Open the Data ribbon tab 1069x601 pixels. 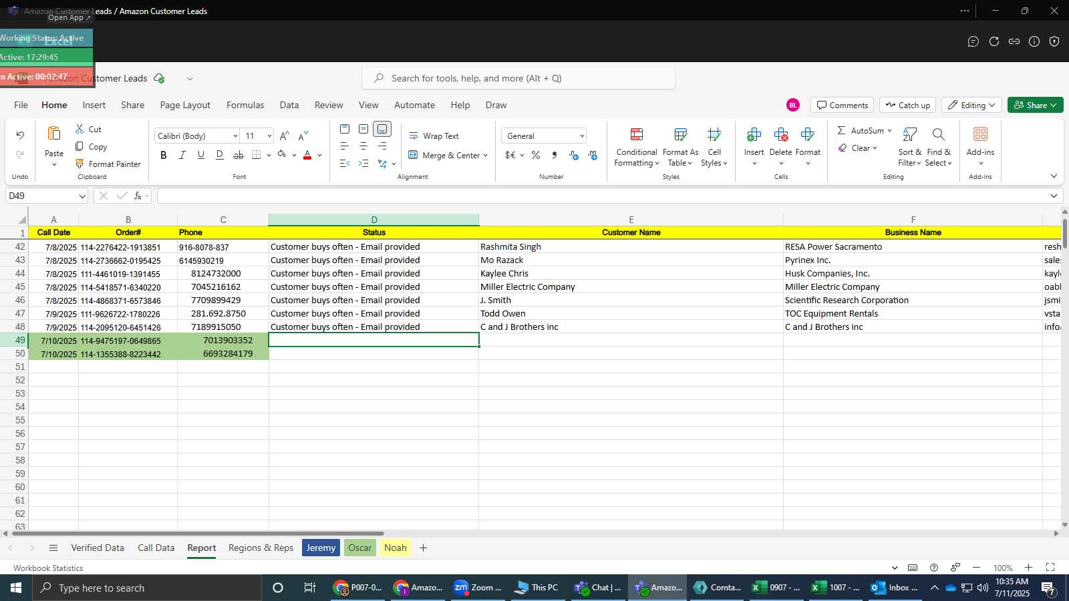pyautogui.click(x=289, y=105)
